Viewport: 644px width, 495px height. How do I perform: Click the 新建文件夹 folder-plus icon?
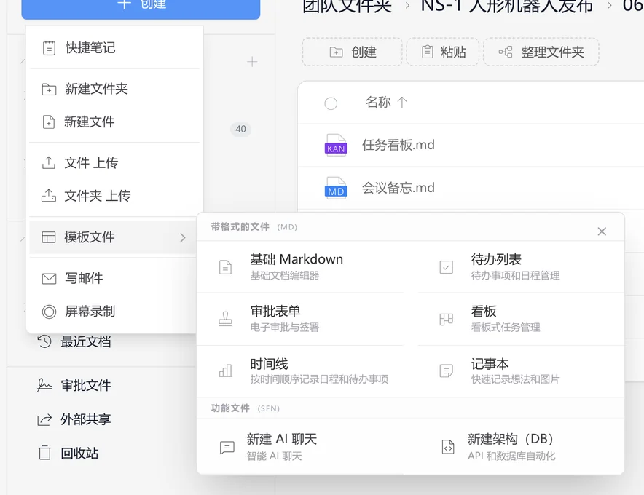[49, 89]
